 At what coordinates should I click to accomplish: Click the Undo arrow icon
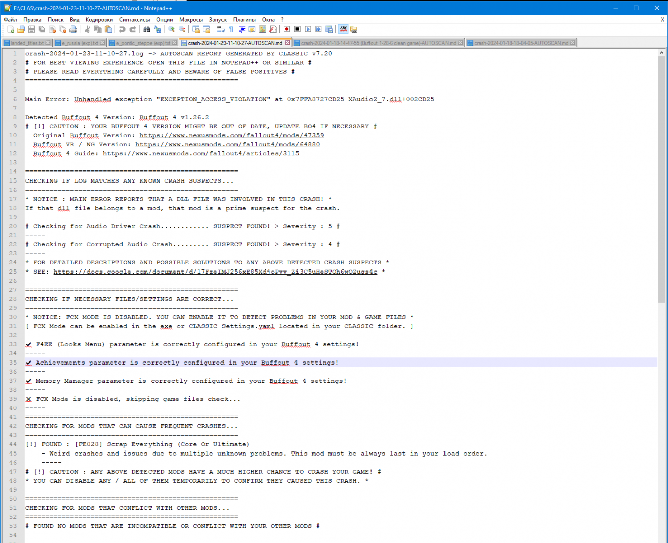122,30
